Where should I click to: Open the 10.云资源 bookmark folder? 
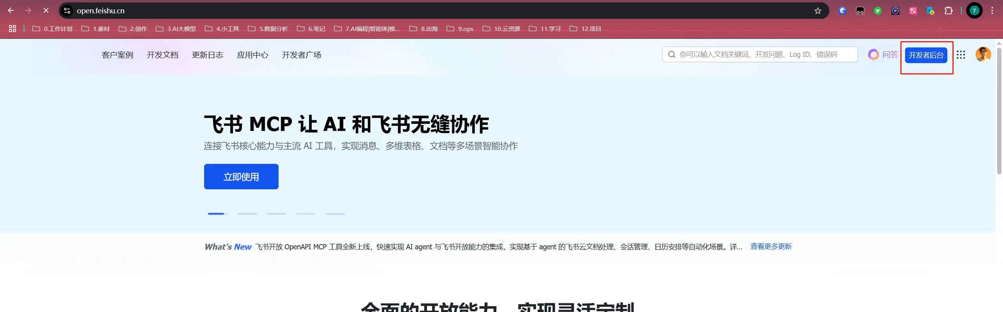[x=501, y=29]
